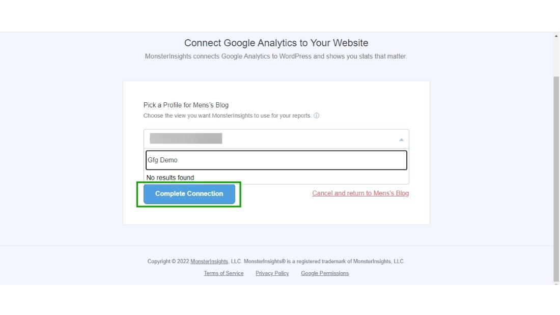Click the "Pick a Profile for Mens's Blog" label
The height and width of the screenshot is (315, 560).
(186, 105)
